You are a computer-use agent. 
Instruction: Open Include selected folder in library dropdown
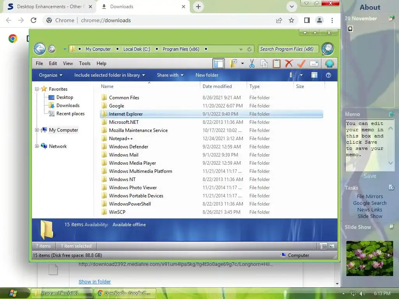pos(109,75)
